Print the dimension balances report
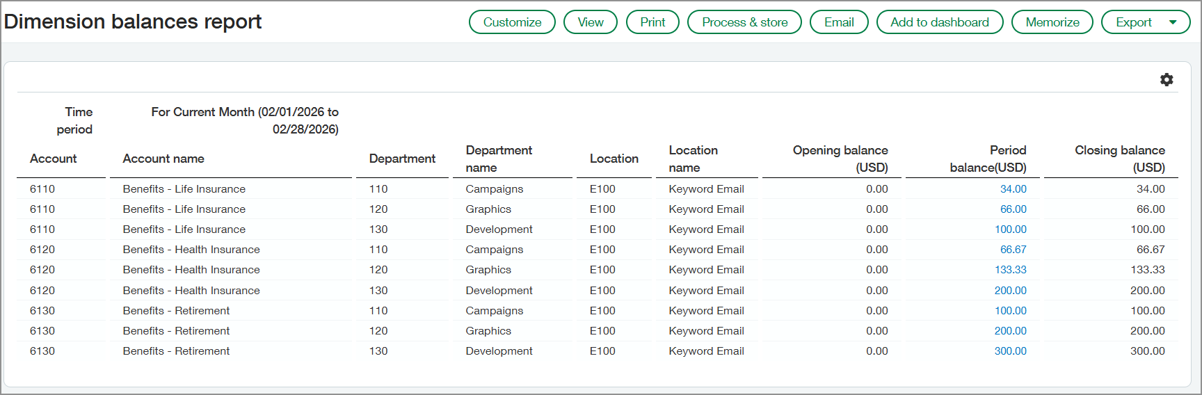 pyautogui.click(x=652, y=22)
